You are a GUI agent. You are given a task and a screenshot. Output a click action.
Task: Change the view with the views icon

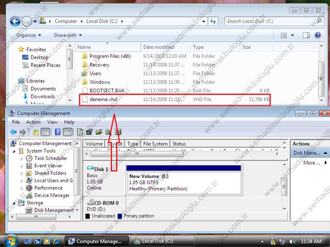tap(284, 36)
